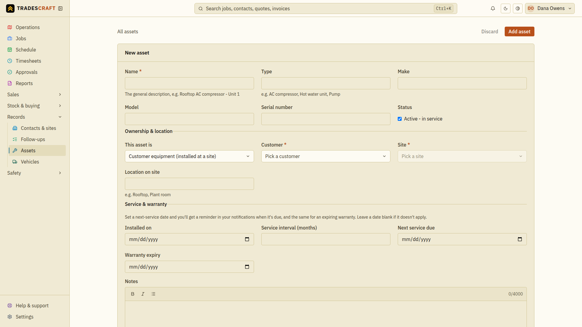The image size is (582, 327).
Task: Click the Location on site field
Action: pyautogui.click(x=189, y=184)
